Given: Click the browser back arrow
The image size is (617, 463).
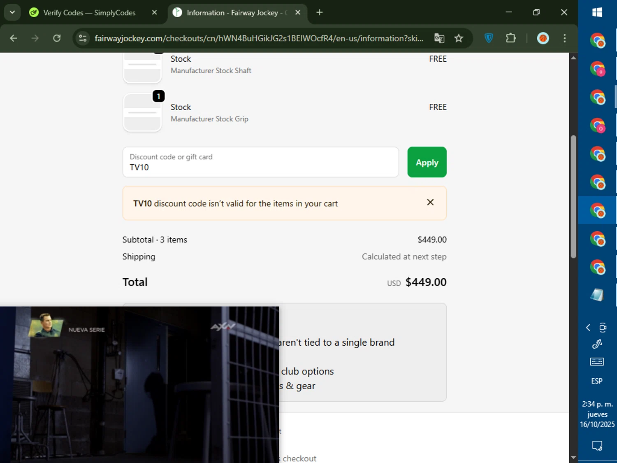Looking at the screenshot, I should tap(14, 38).
